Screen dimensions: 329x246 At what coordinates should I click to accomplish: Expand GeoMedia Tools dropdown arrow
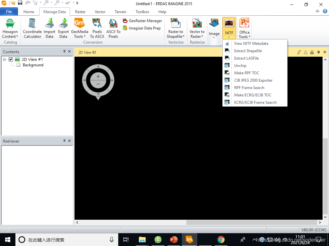[x=84, y=37]
